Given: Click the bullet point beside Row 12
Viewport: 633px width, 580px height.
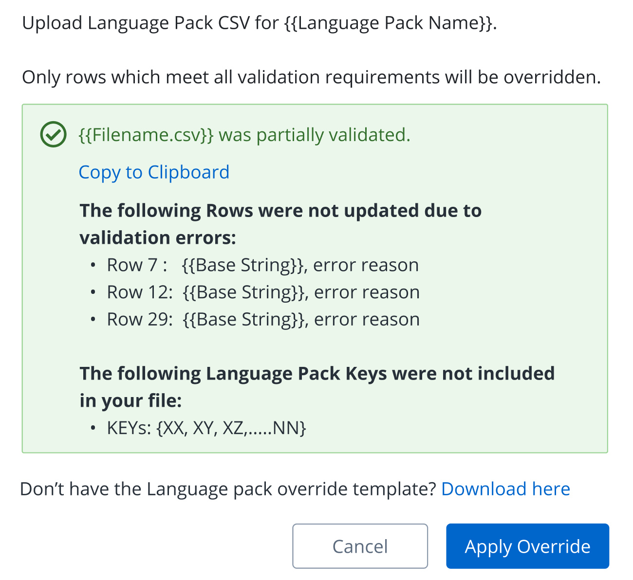Looking at the screenshot, I should (93, 293).
